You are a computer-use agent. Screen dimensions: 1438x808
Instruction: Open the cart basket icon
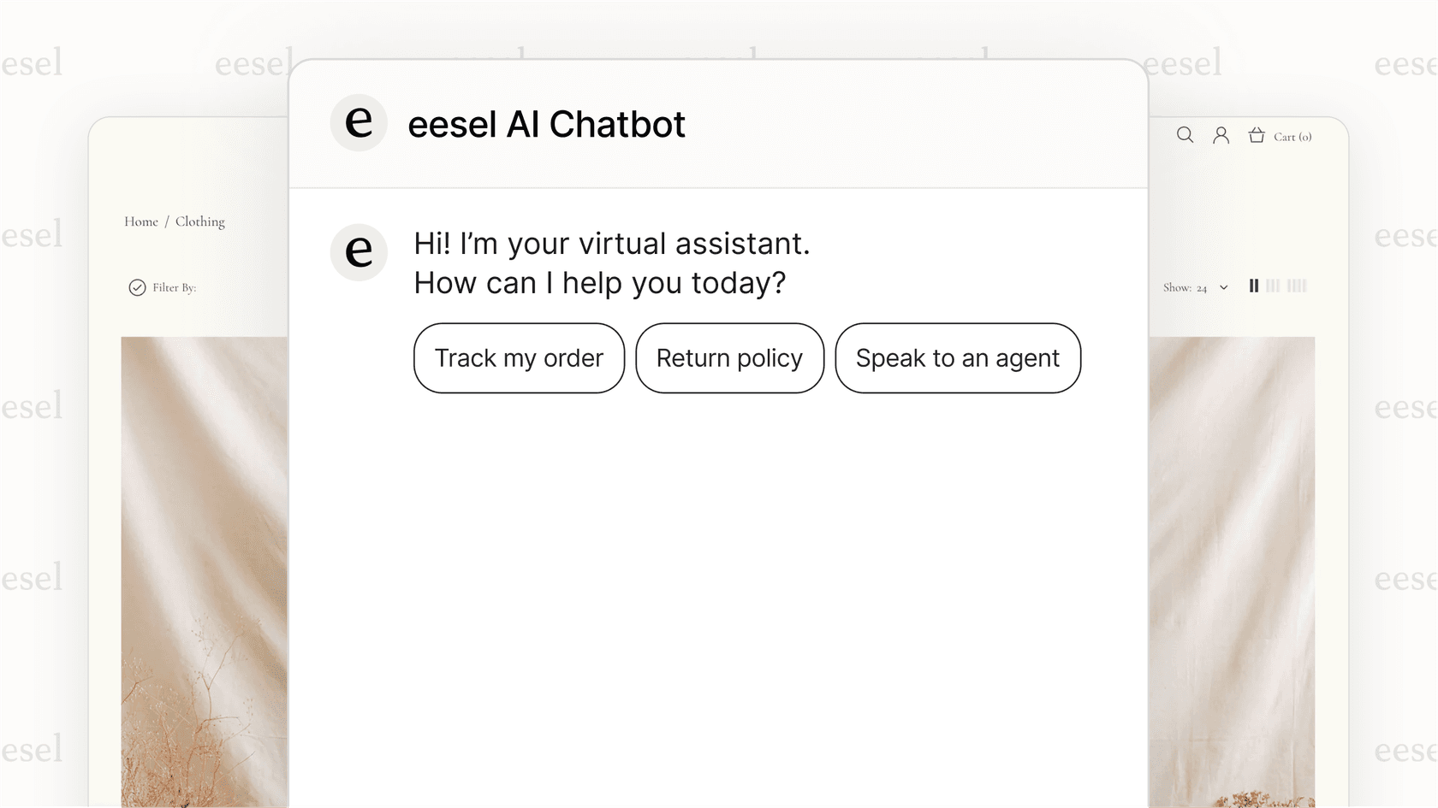pos(1256,135)
